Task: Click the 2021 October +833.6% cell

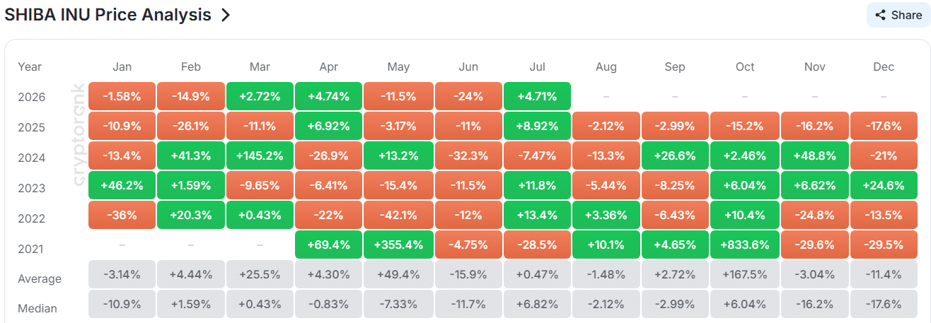Action: pyautogui.click(x=745, y=245)
